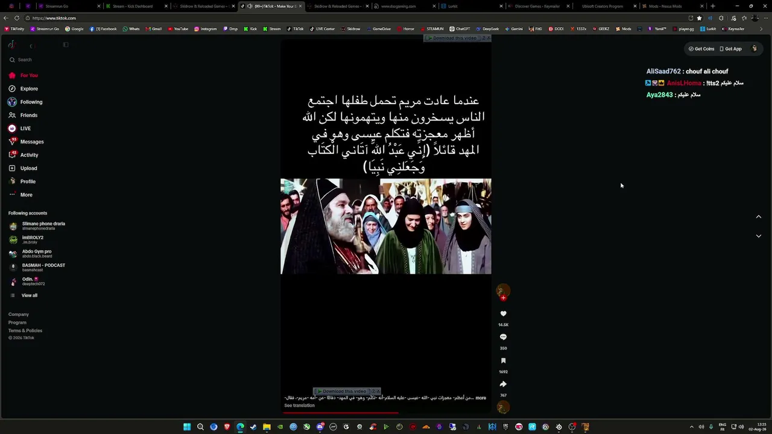Image resolution: width=772 pixels, height=434 pixels.
Task: Reload the page in the browser toolbar
Action: (x=16, y=18)
